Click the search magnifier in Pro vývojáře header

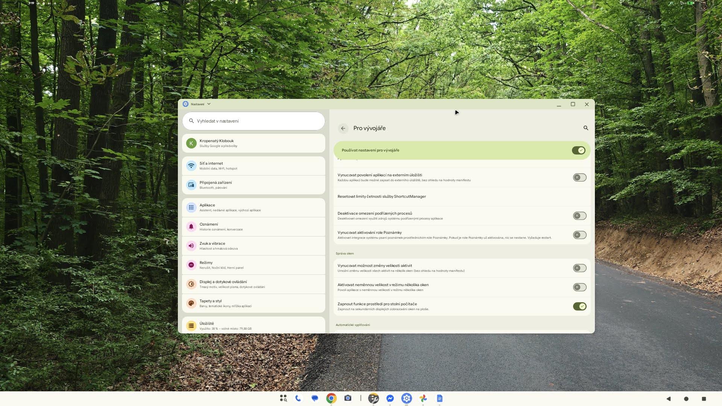point(586,128)
